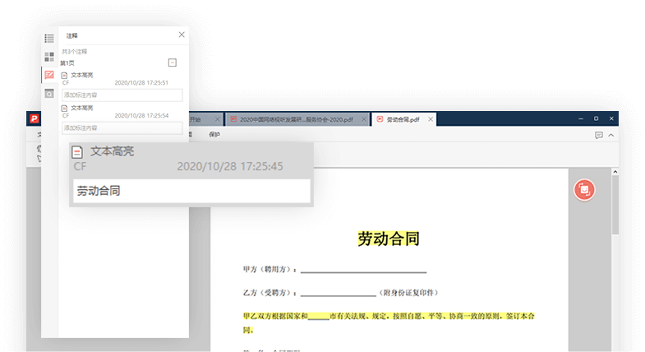The width and height of the screenshot is (645, 352).
Task: Open the page thumbnails sidebar icon
Action: (x=49, y=57)
